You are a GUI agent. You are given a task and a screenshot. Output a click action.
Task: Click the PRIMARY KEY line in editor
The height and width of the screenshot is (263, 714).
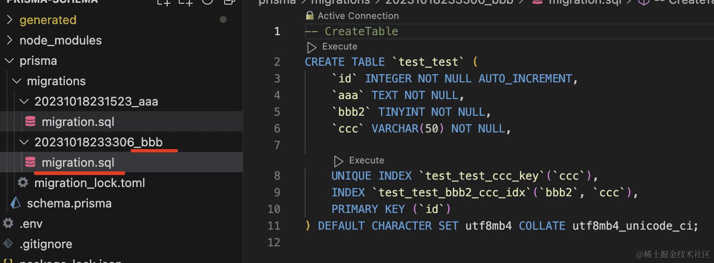391,209
